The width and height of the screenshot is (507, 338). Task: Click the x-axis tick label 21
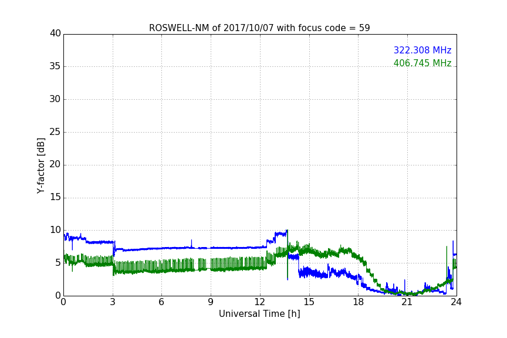[407, 302]
